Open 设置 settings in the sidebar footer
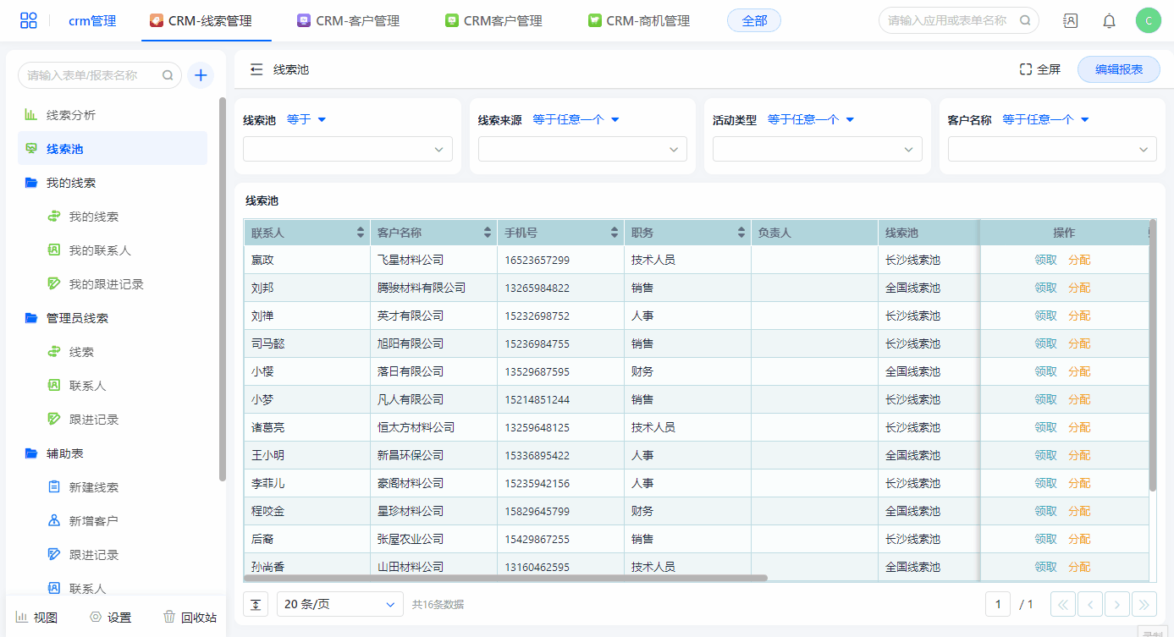The image size is (1174, 637). [x=110, y=618]
